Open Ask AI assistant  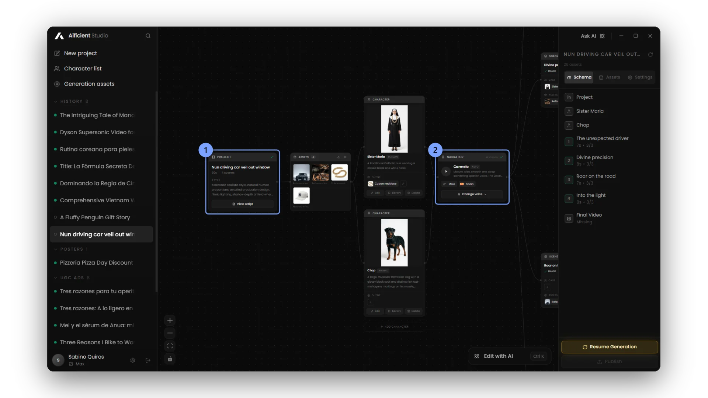coord(592,36)
